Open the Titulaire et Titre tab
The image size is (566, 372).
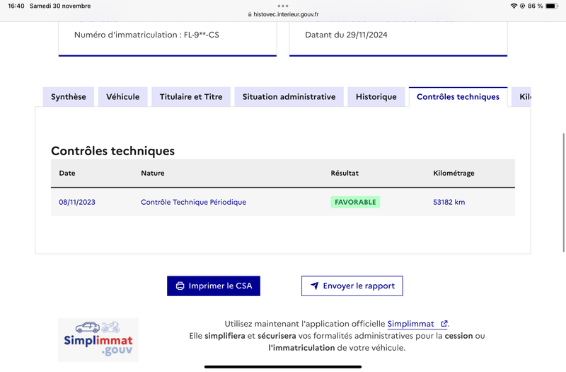191,97
